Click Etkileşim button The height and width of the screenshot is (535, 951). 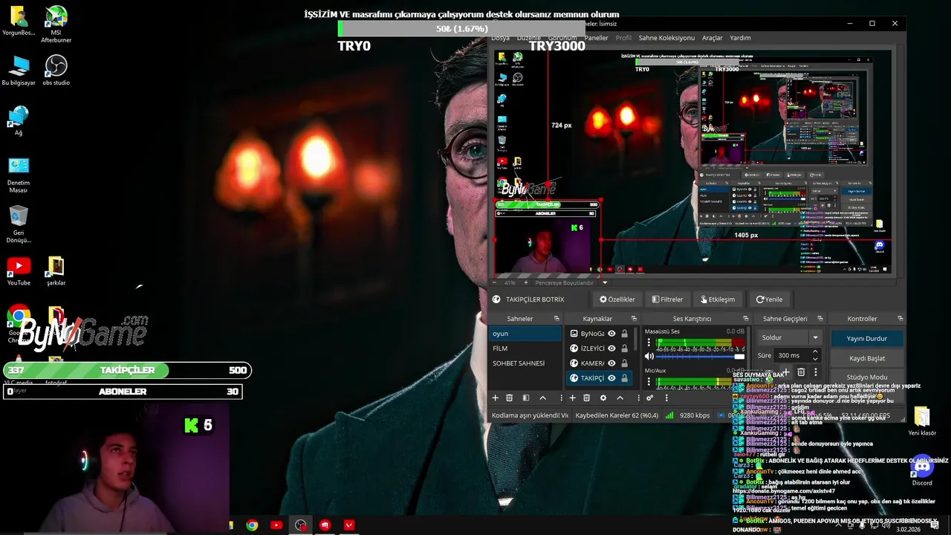718,299
